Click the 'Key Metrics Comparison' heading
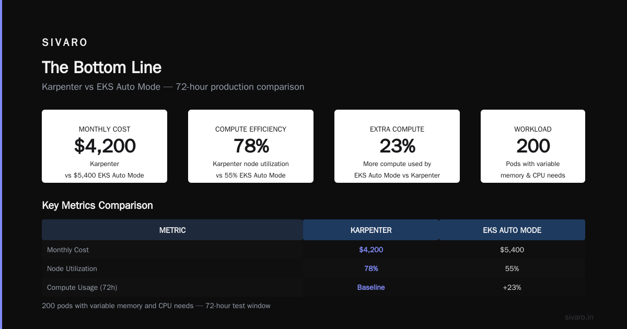Image resolution: width=627 pixels, height=329 pixels. 97,205
